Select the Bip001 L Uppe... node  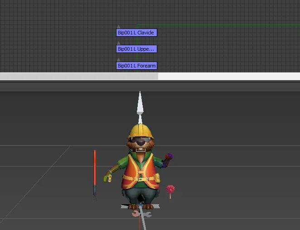136,49
